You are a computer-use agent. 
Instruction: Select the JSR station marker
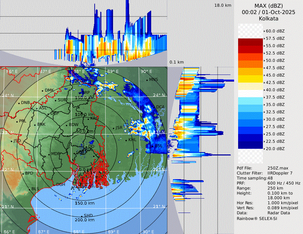(113, 128)
